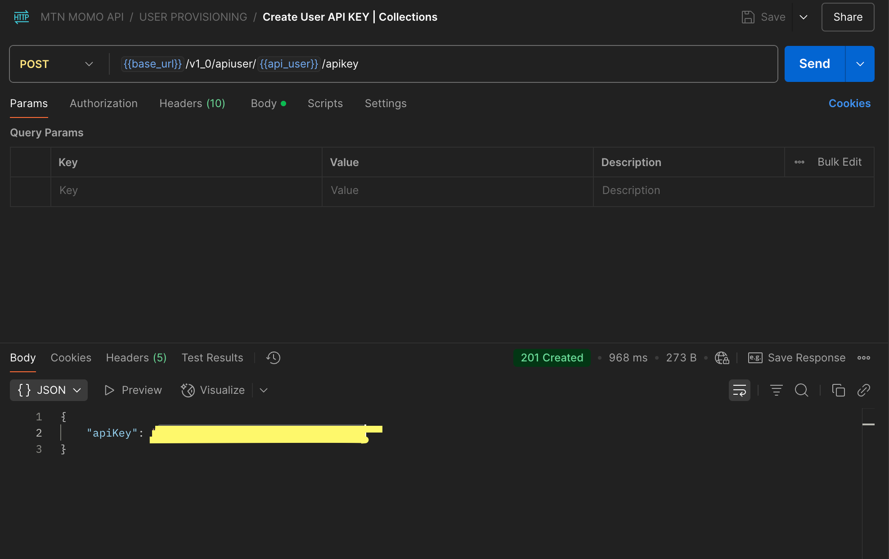Image resolution: width=889 pixels, height=559 pixels.
Task: Click the response scrollbar thumb
Action: pos(868,424)
